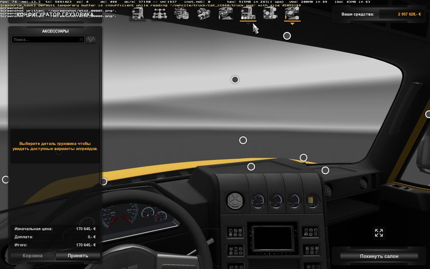Open the engine upgrade category

coord(182,14)
